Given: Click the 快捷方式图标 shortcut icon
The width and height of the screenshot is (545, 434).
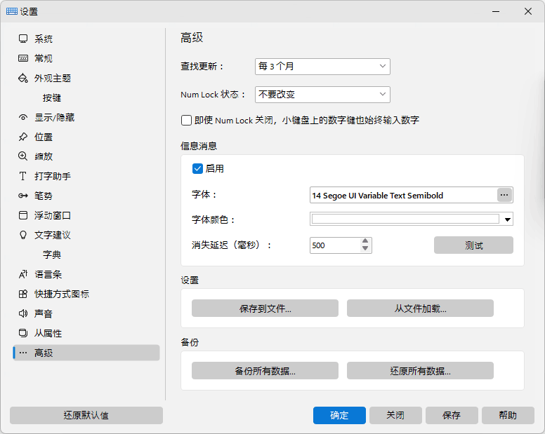Looking at the screenshot, I should pos(23,294).
